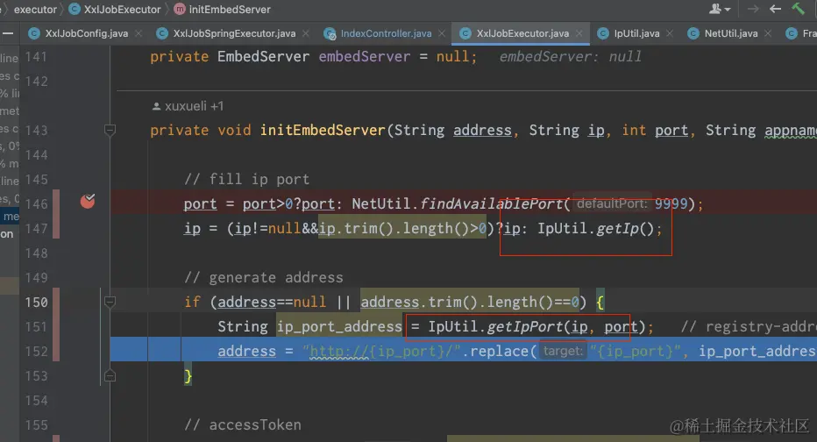Image resolution: width=817 pixels, height=442 pixels.
Task: Click the findAvailablePort method call
Action: pyautogui.click(x=492, y=203)
